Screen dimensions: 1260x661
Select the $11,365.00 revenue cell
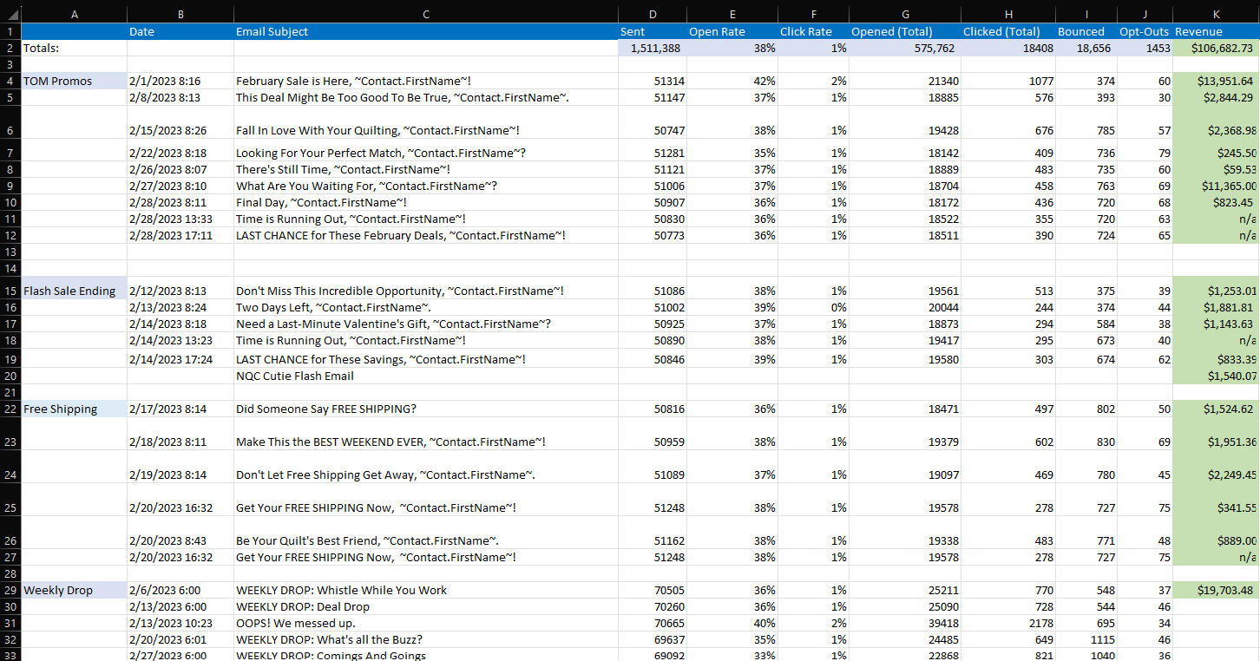1215,186
